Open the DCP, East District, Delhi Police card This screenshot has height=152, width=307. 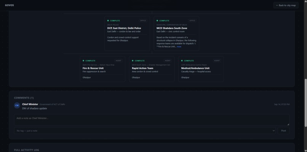tap(127, 33)
